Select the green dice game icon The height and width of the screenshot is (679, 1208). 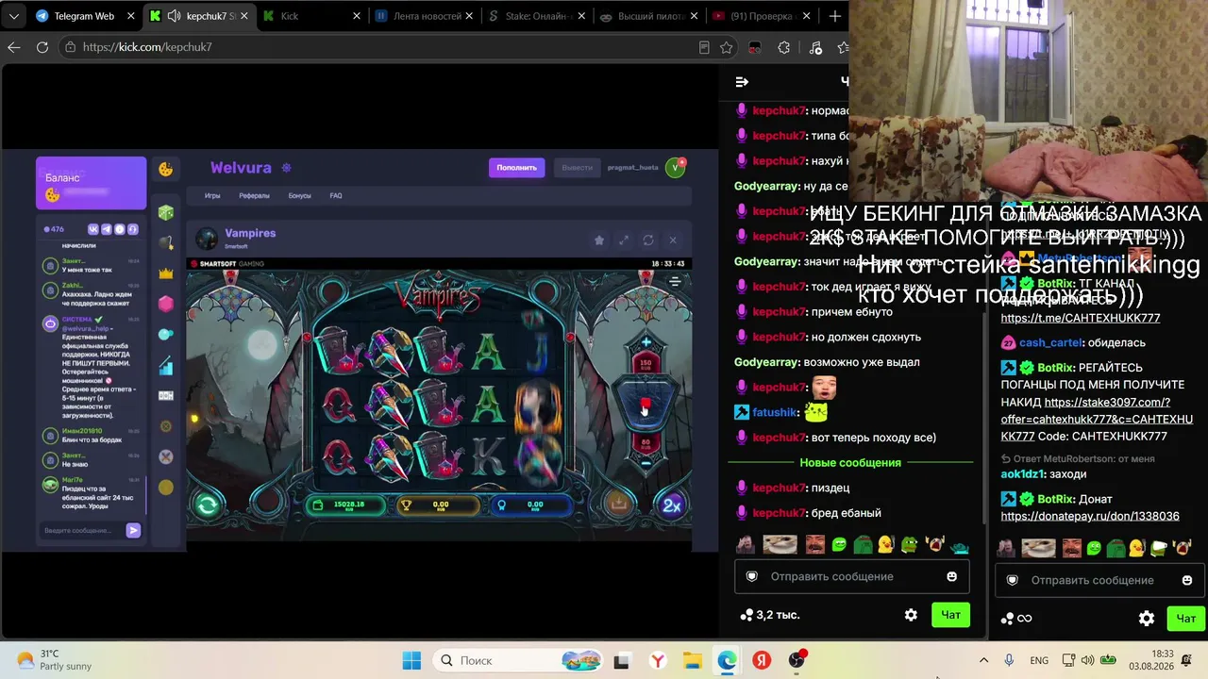[166, 213]
